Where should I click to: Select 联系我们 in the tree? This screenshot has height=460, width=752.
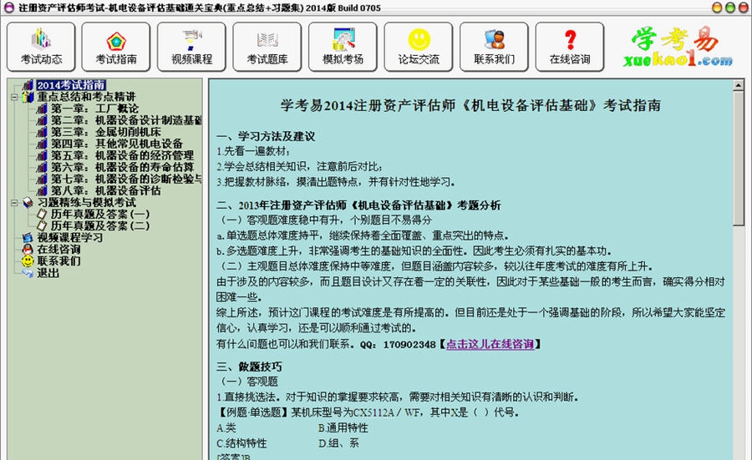click(x=58, y=261)
